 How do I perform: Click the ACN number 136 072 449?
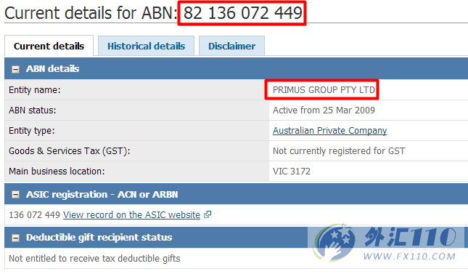(x=35, y=215)
